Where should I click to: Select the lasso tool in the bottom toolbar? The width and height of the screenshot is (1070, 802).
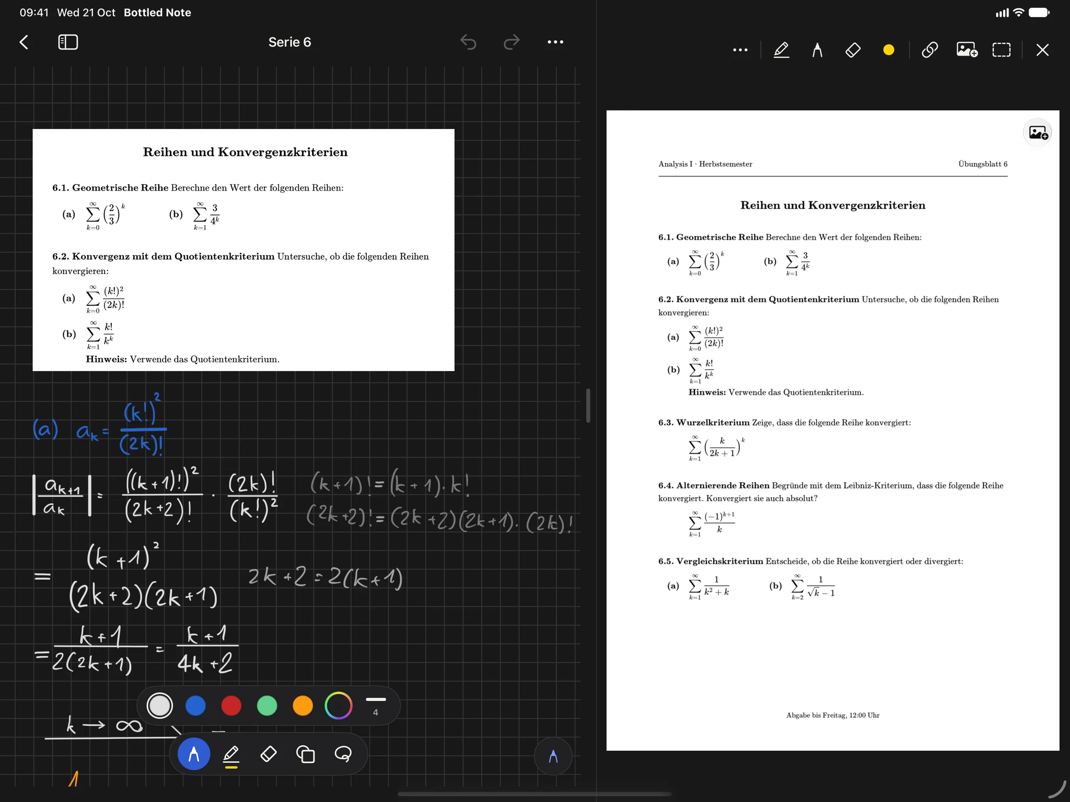343,754
